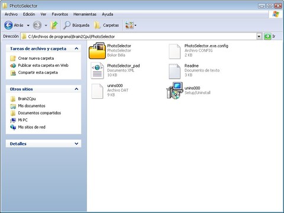
Task: Select the PhotoSelector_pad XML file icon
Action: coord(97,70)
